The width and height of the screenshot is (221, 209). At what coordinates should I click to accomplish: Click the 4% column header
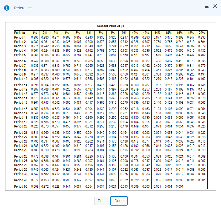tap(67, 33)
